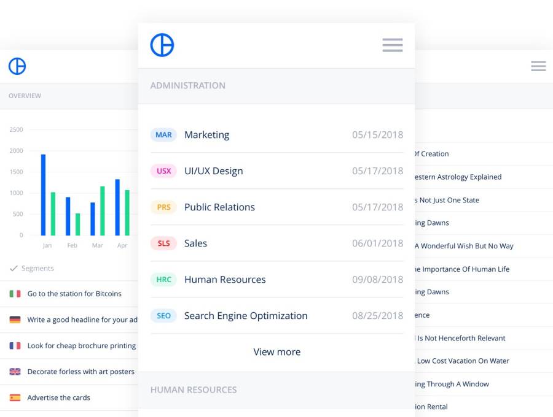
Task: Click the French flag icon
Action: [15, 346]
